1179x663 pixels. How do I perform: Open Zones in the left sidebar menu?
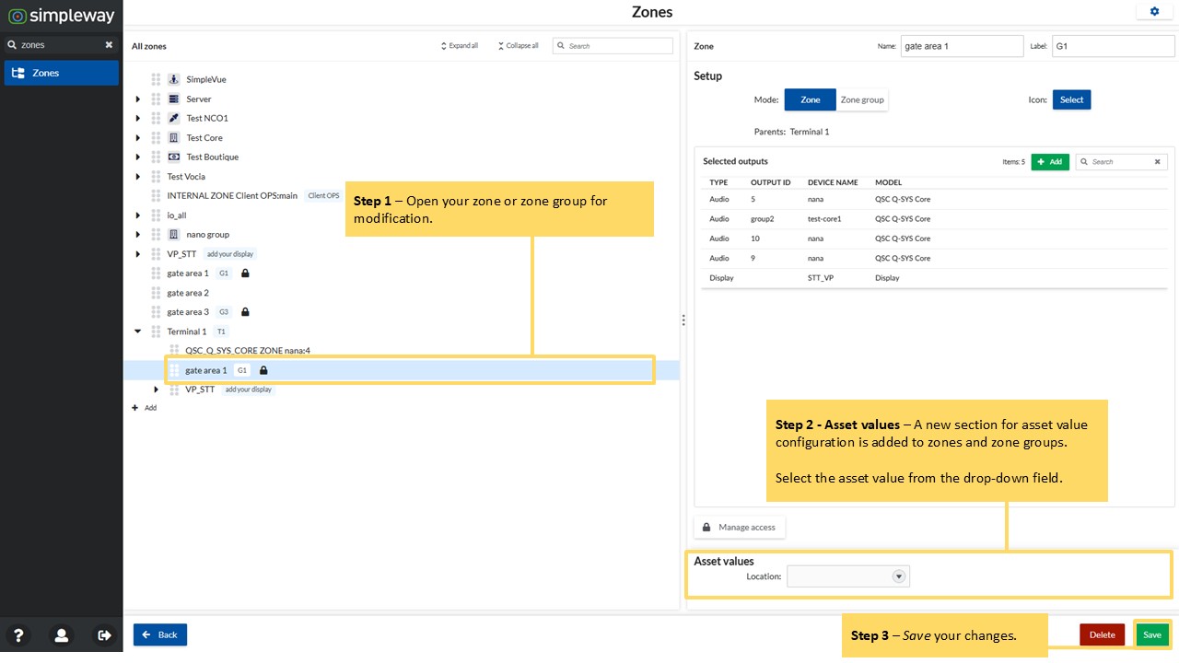[x=61, y=73]
